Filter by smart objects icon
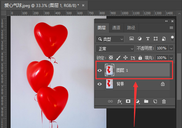 pyautogui.click(x=164, y=39)
